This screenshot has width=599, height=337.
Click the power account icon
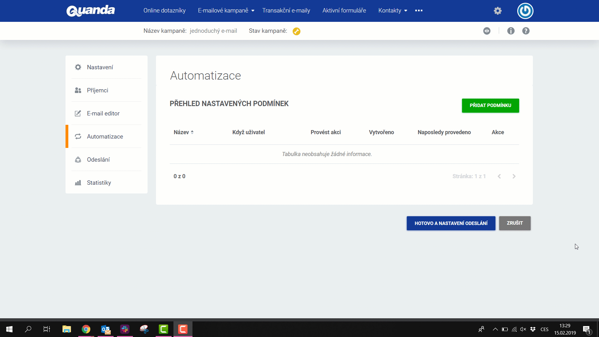coord(525,11)
